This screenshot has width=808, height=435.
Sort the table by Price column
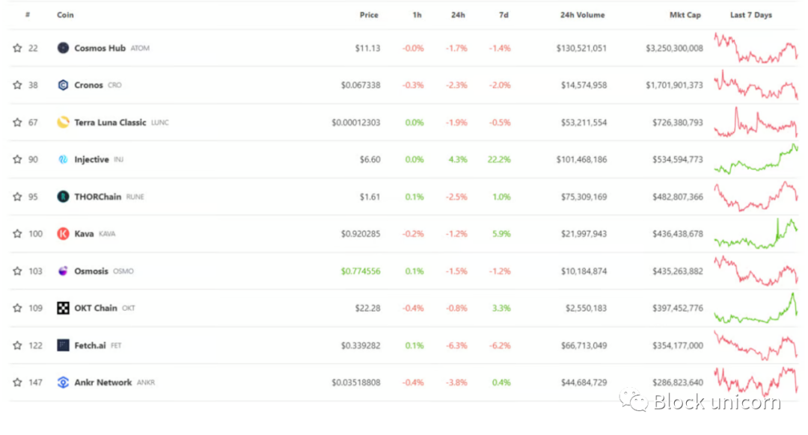[x=369, y=15]
